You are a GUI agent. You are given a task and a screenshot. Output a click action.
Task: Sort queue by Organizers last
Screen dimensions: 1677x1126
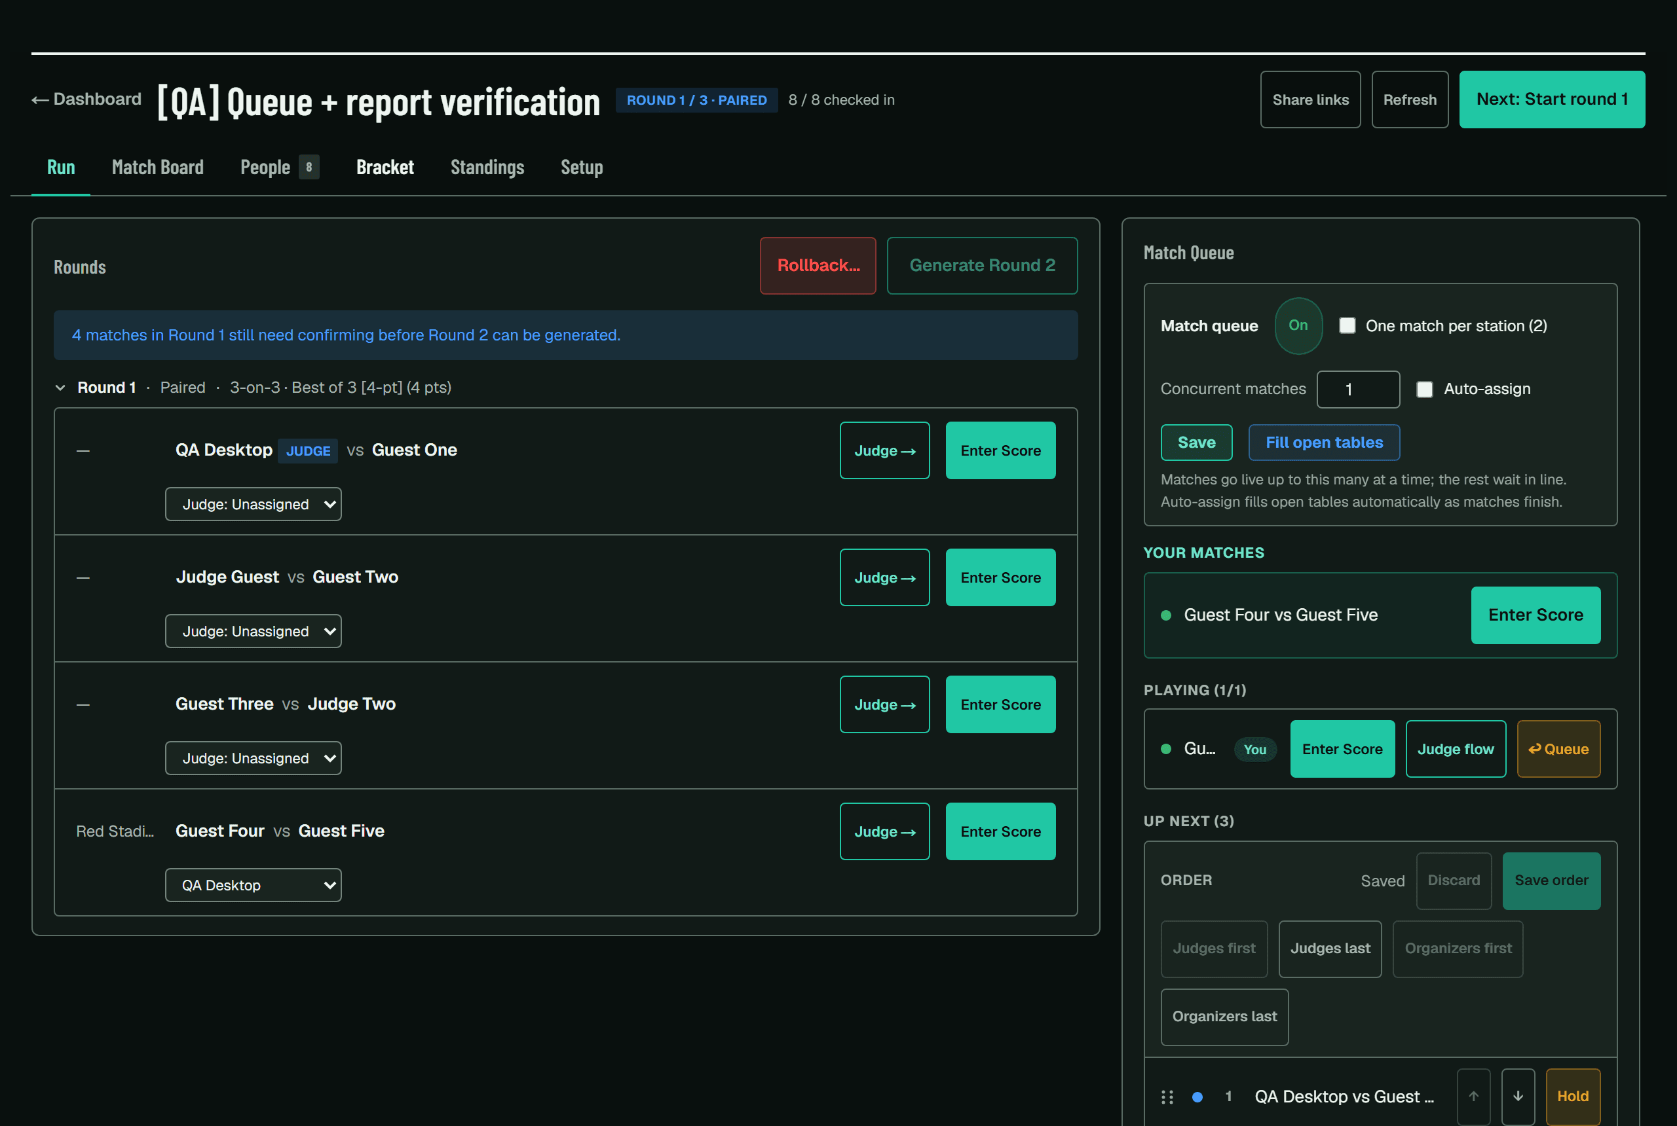[1224, 1017]
